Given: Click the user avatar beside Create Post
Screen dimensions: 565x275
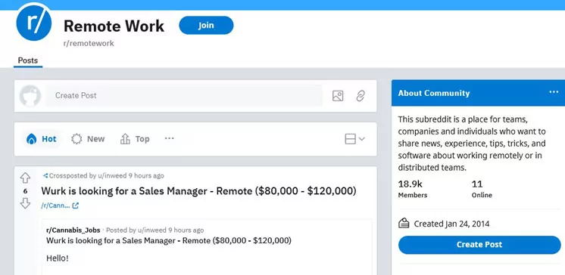Looking at the screenshot, I should (30, 96).
